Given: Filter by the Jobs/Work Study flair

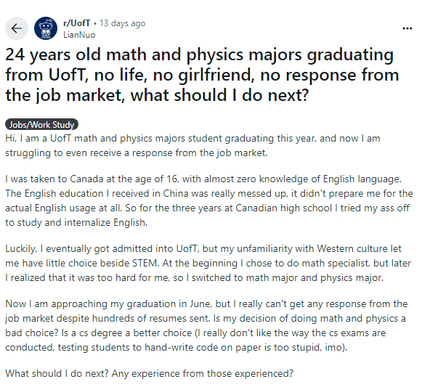Looking at the screenshot, I should click(41, 125).
